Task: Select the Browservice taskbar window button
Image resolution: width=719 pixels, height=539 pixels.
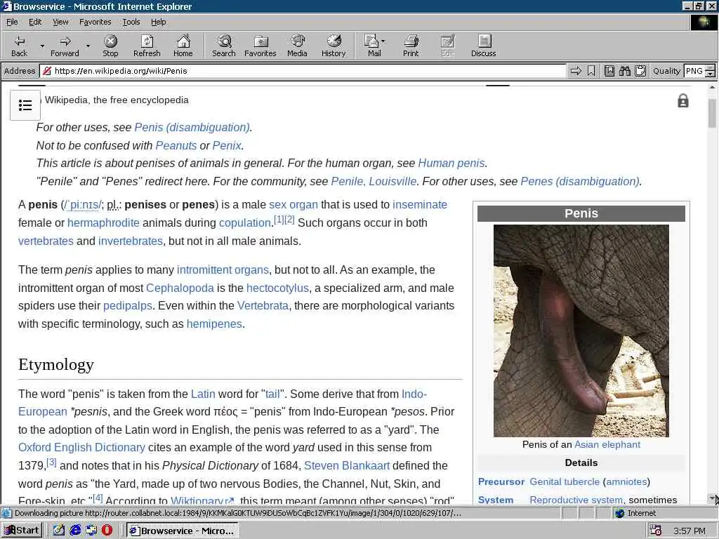Action: [x=182, y=531]
